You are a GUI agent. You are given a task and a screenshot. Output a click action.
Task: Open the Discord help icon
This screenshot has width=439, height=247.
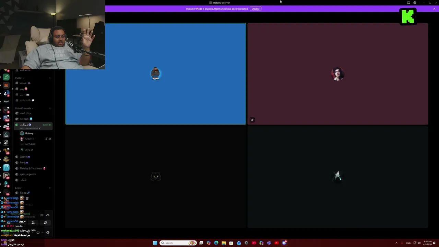415,3
